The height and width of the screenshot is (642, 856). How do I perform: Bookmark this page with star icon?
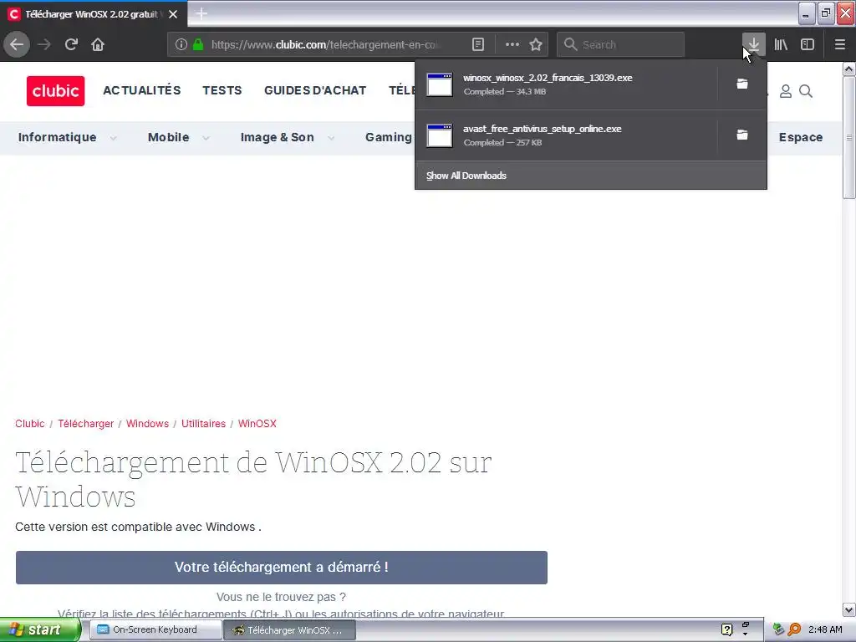click(536, 44)
